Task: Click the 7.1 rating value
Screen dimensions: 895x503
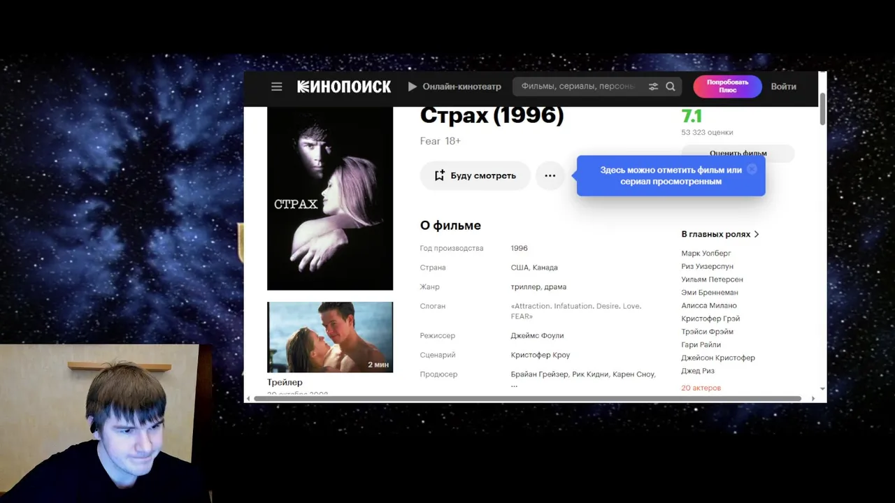Action: pos(692,116)
